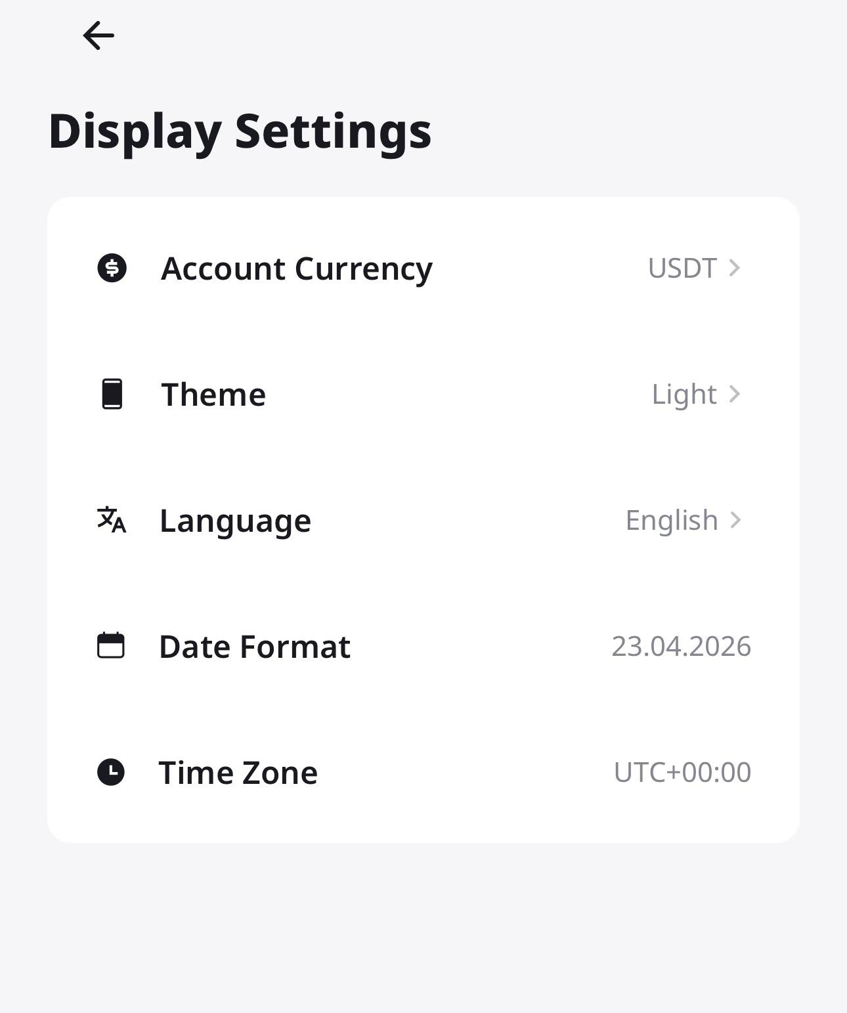Expand the chevron next to English
Viewport: 847px width, 1013px height.
736,520
